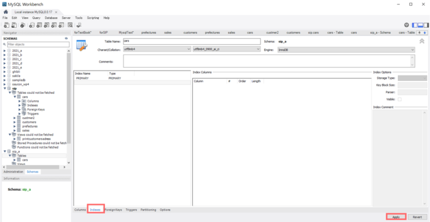Open the Foreign Keys bottom tab
This screenshot has height=222, width=430.
[114, 210]
